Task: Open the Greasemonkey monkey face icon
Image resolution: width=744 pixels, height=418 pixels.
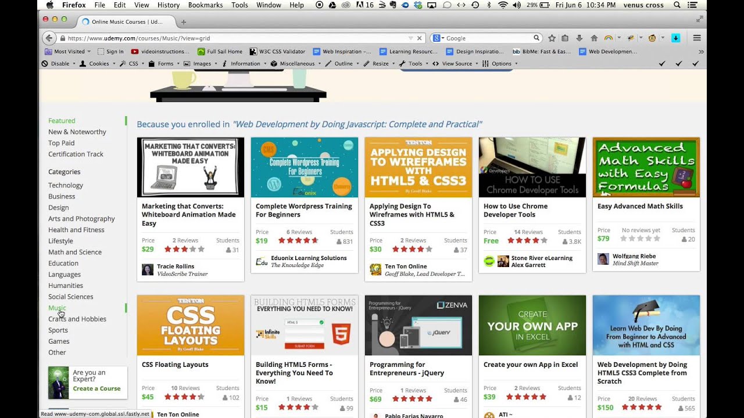Action: click(652, 38)
